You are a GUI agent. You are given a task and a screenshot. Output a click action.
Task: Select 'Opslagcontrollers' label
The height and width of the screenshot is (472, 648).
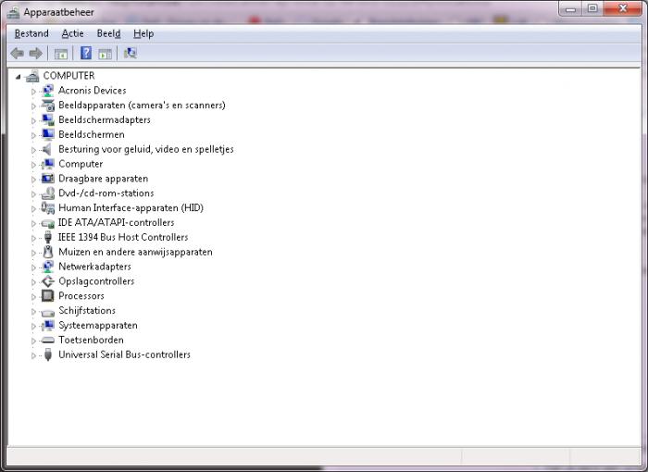pos(96,281)
